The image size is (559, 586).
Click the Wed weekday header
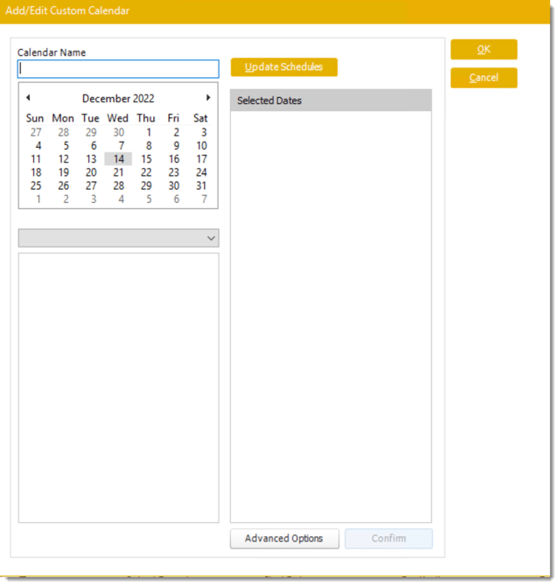click(x=118, y=118)
